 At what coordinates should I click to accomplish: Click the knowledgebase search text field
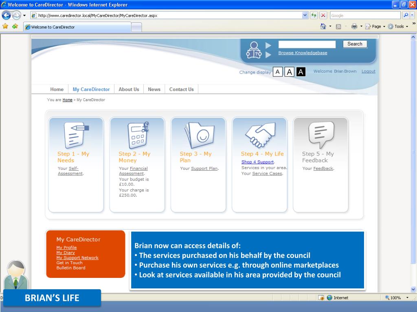tap(307, 44)
